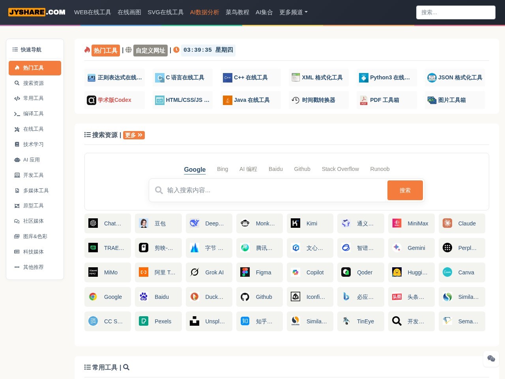Click the orange 搜索 button
505x379 pixels.
(405, 190)
